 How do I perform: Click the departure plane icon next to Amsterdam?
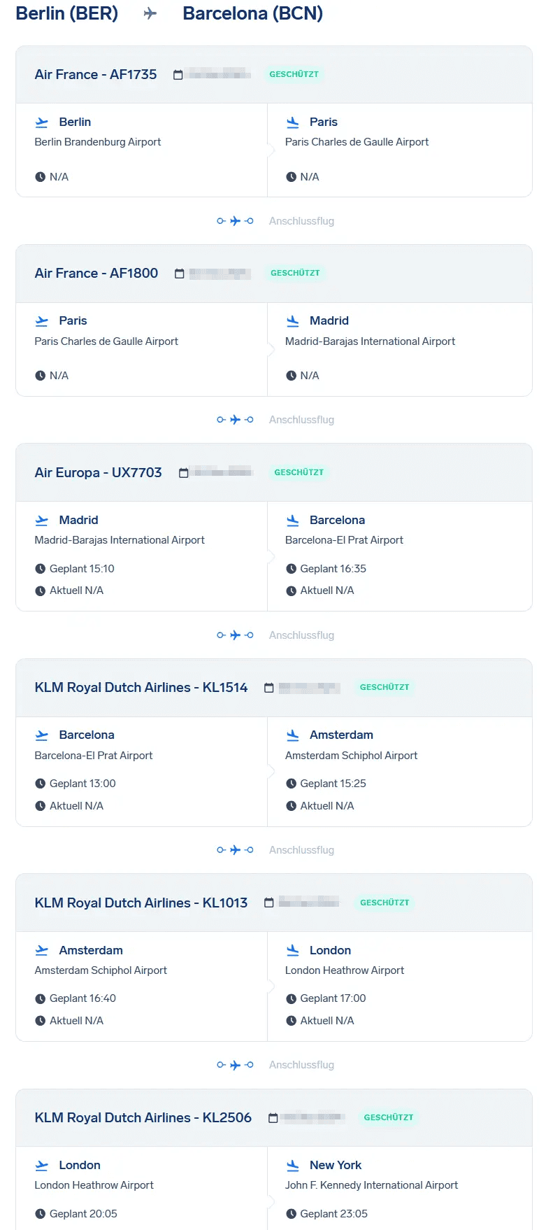(42, 950)
